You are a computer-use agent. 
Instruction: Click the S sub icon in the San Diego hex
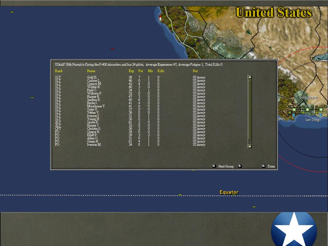click(x=320, y=115)
